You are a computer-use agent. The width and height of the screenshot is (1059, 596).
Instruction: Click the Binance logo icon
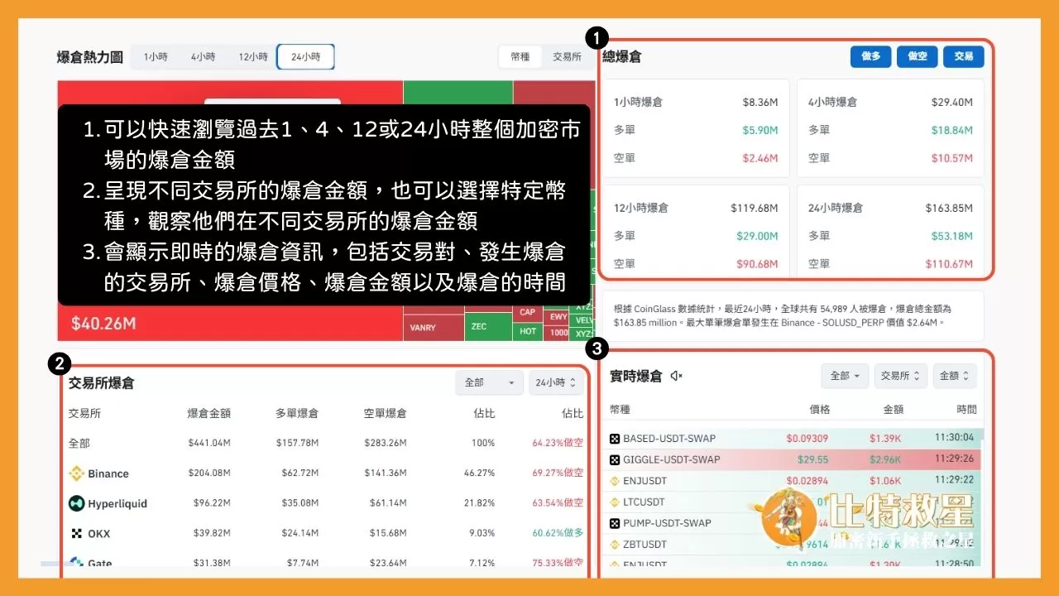pyautogui.click(x=76, y=473)
